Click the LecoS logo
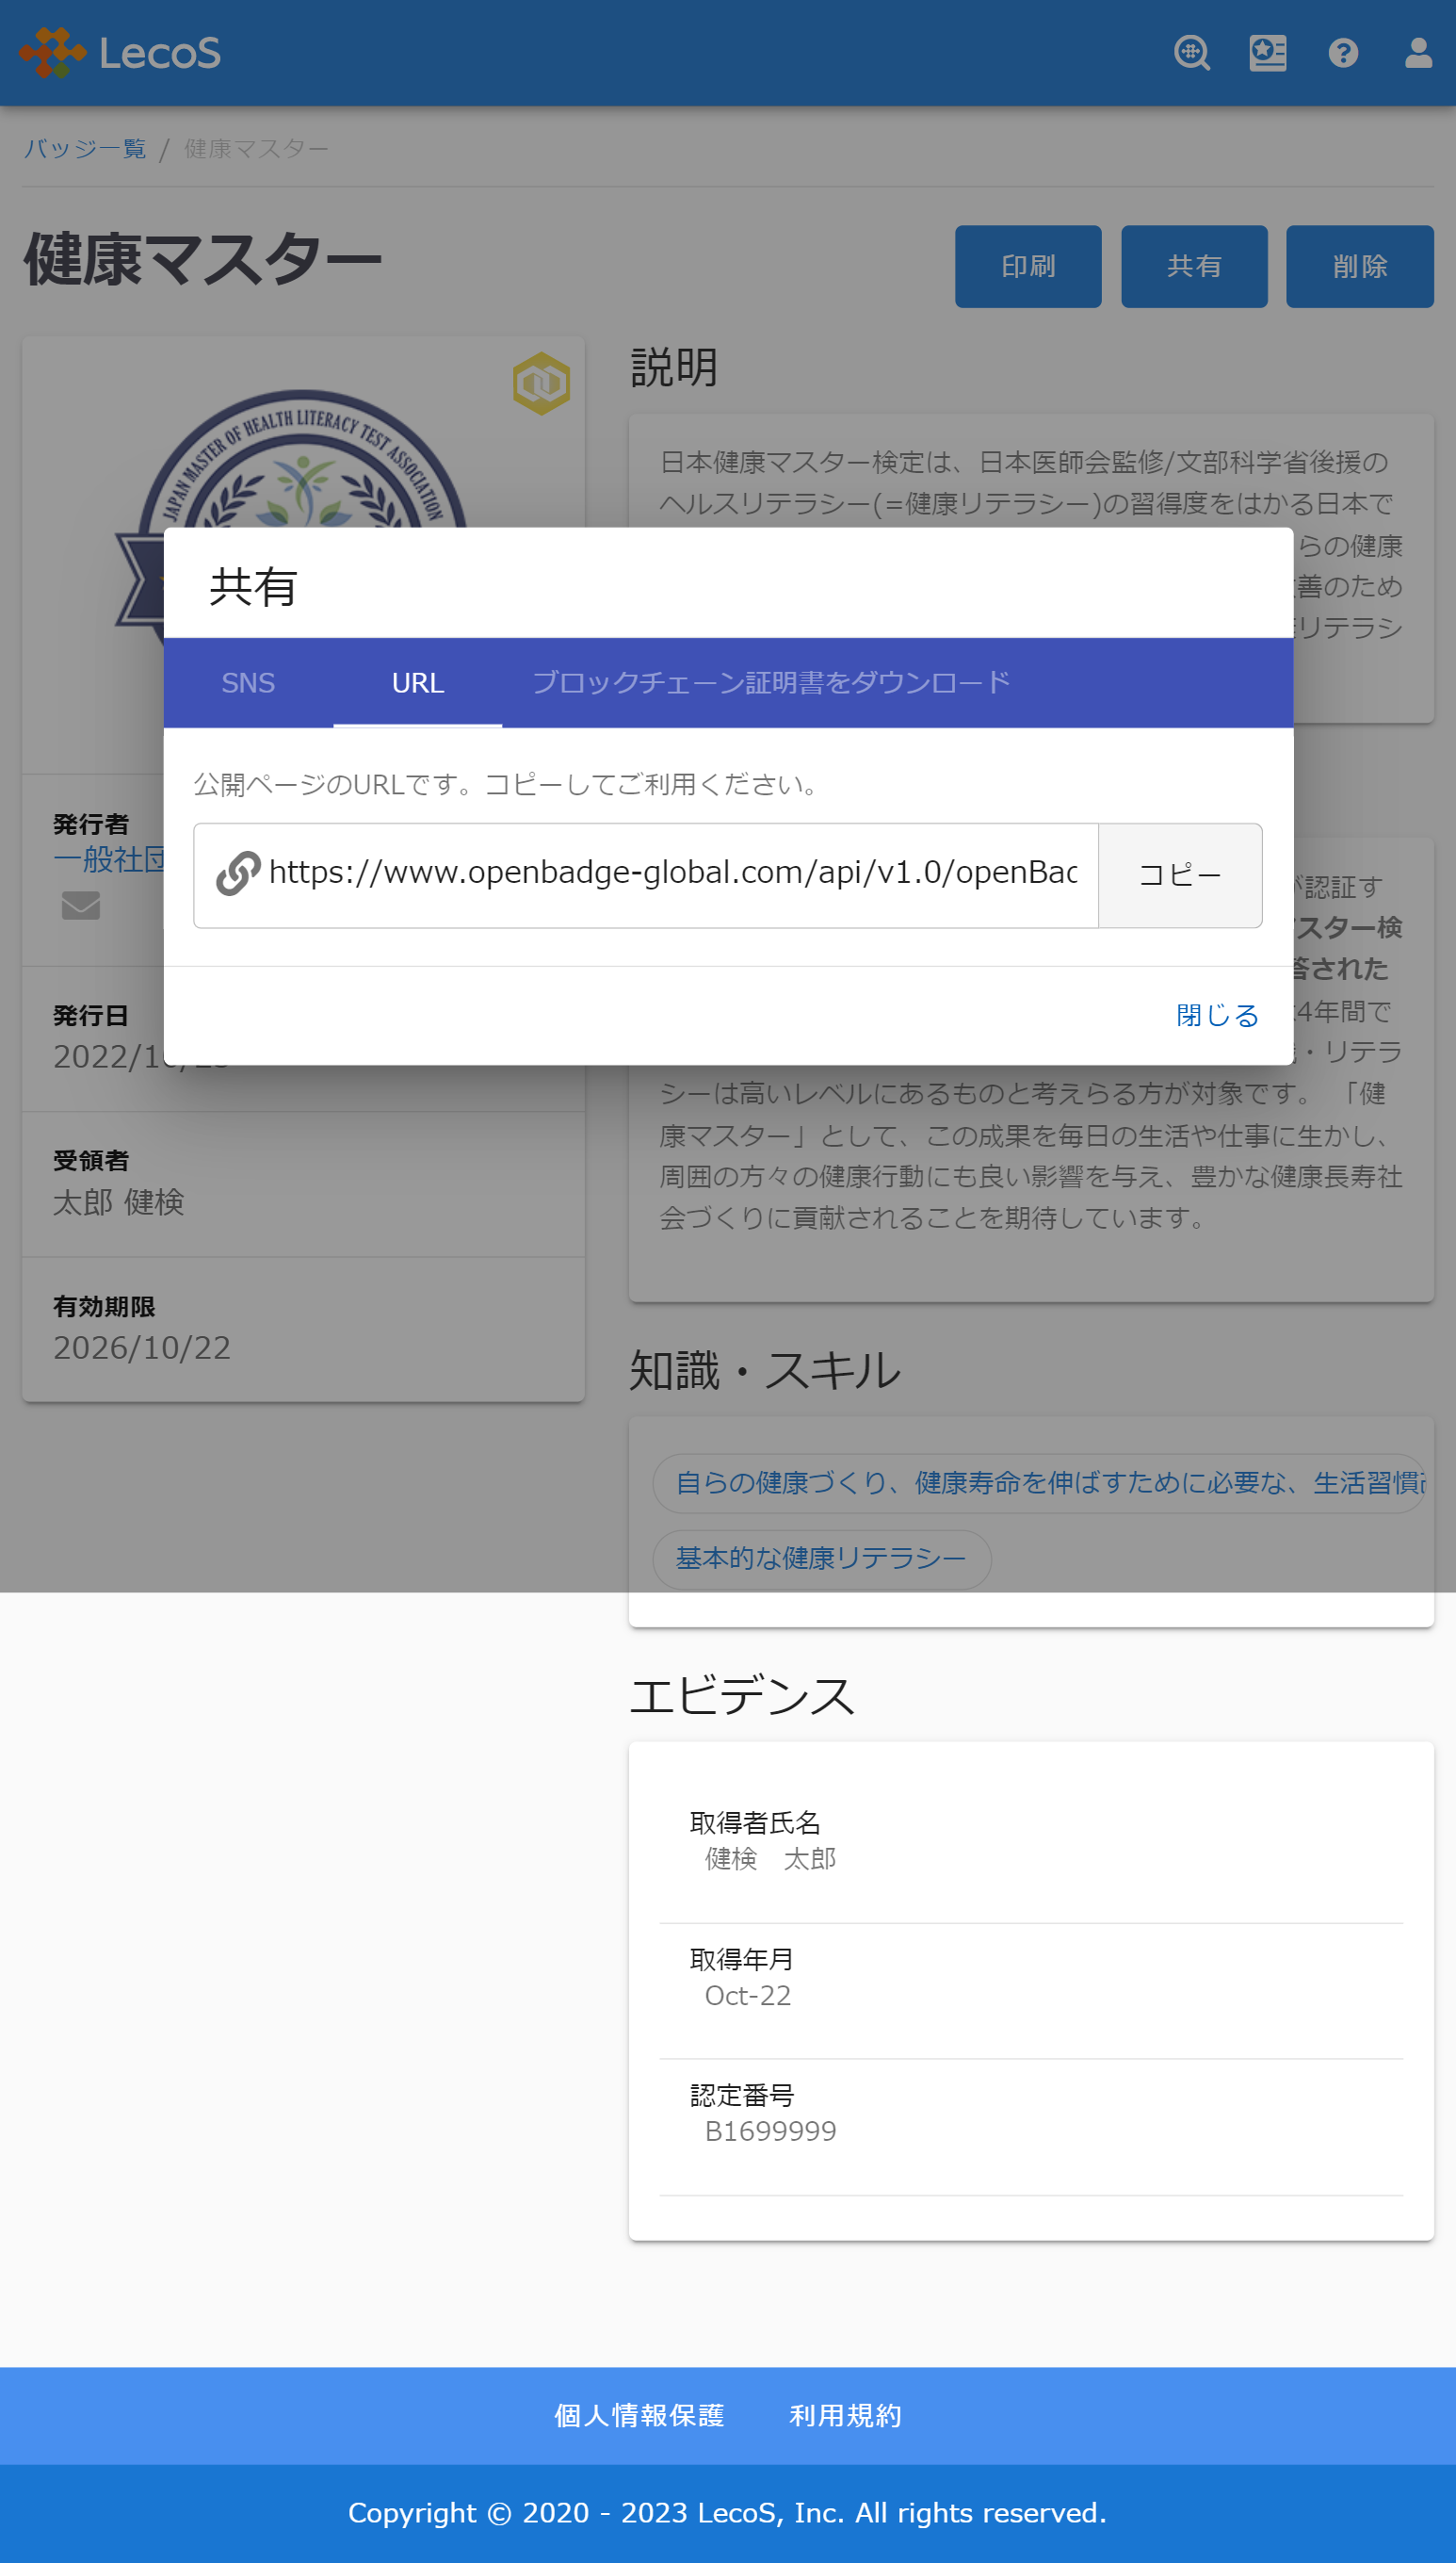 coord(120,52)
